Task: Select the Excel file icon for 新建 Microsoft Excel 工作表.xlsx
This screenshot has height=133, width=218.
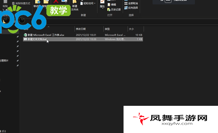Action: [25, 35]
